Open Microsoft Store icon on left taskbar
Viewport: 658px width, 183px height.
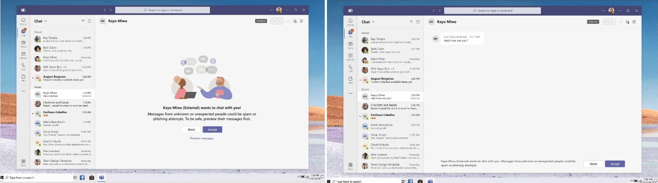coord(92,177)
